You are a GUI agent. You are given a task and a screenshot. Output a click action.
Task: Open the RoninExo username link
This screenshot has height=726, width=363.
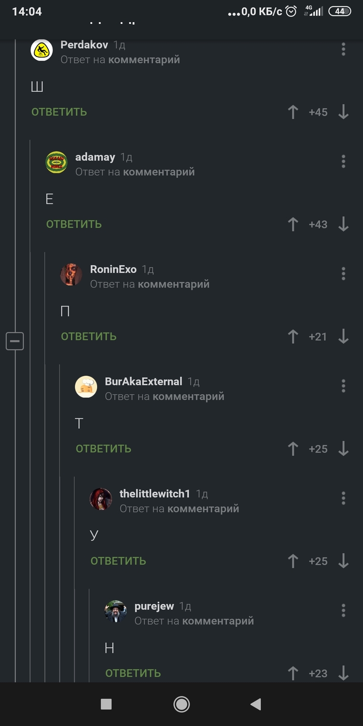[x=113, y=269]
